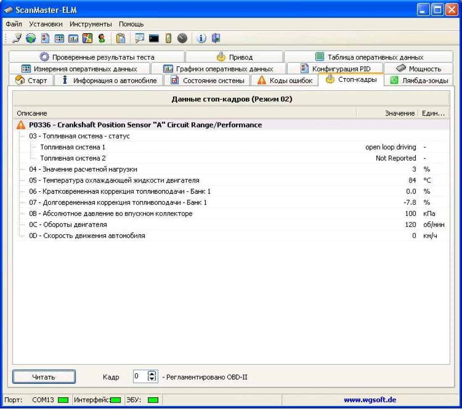The width and height of the screenshot is (462, 409).
Task: Click the blue info circle toolbar icon
Action: click(x=201, y=38)
